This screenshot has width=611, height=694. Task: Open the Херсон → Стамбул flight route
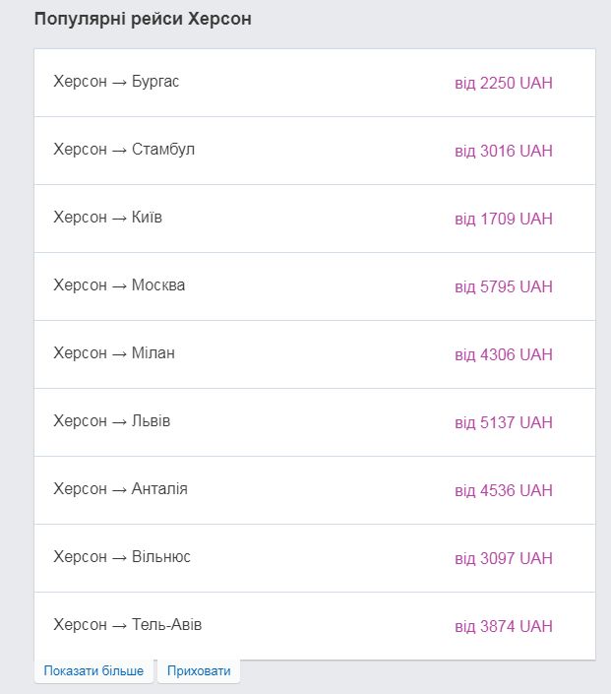[x=124, y=150]
